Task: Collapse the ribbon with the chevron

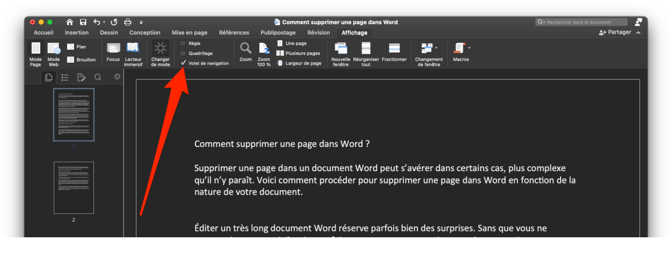Action: 638,33
